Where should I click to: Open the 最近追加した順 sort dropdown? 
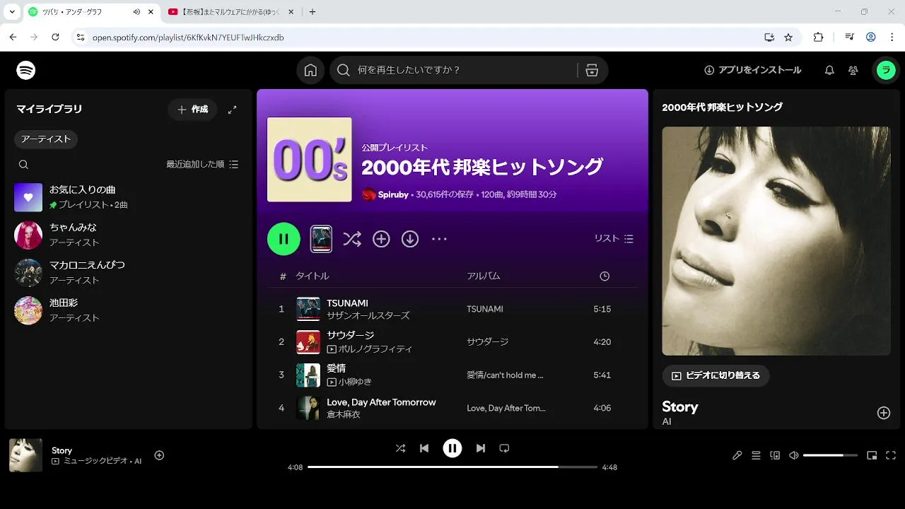point(202,164)
